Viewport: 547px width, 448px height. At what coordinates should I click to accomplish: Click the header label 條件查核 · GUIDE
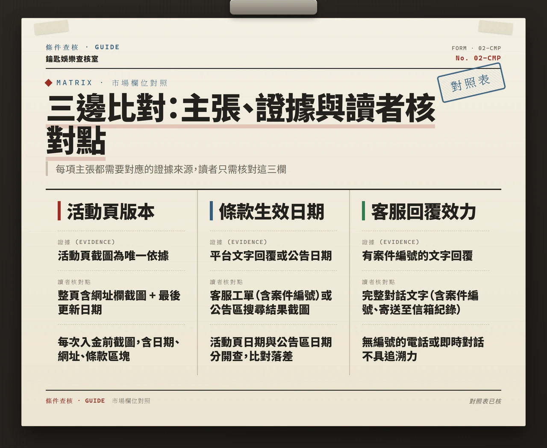[82, 47]
